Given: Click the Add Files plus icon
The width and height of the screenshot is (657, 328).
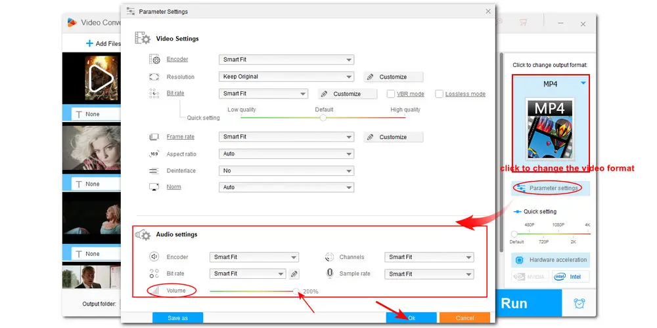Looking at the screenshot, I should point(90,43).
